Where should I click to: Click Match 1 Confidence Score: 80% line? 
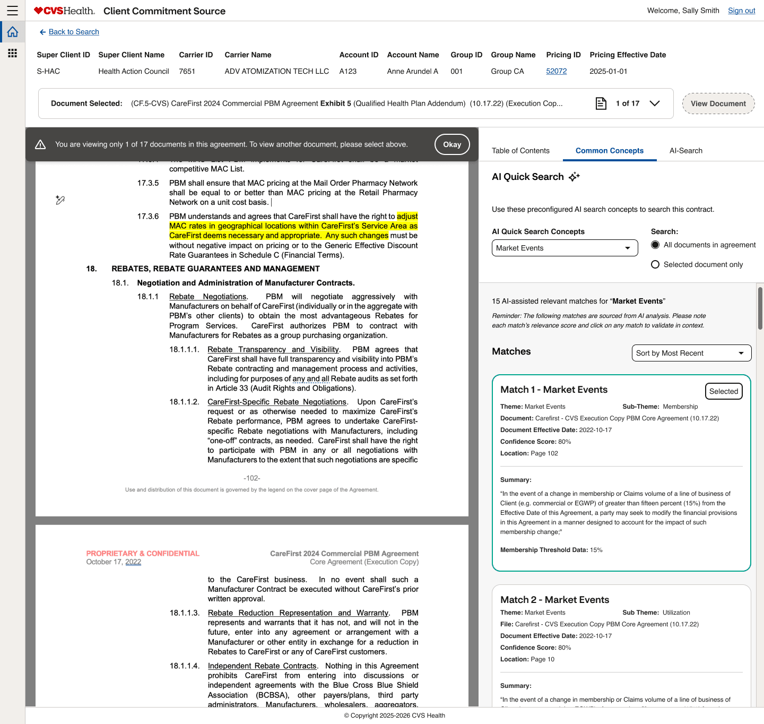pos(536,442)
